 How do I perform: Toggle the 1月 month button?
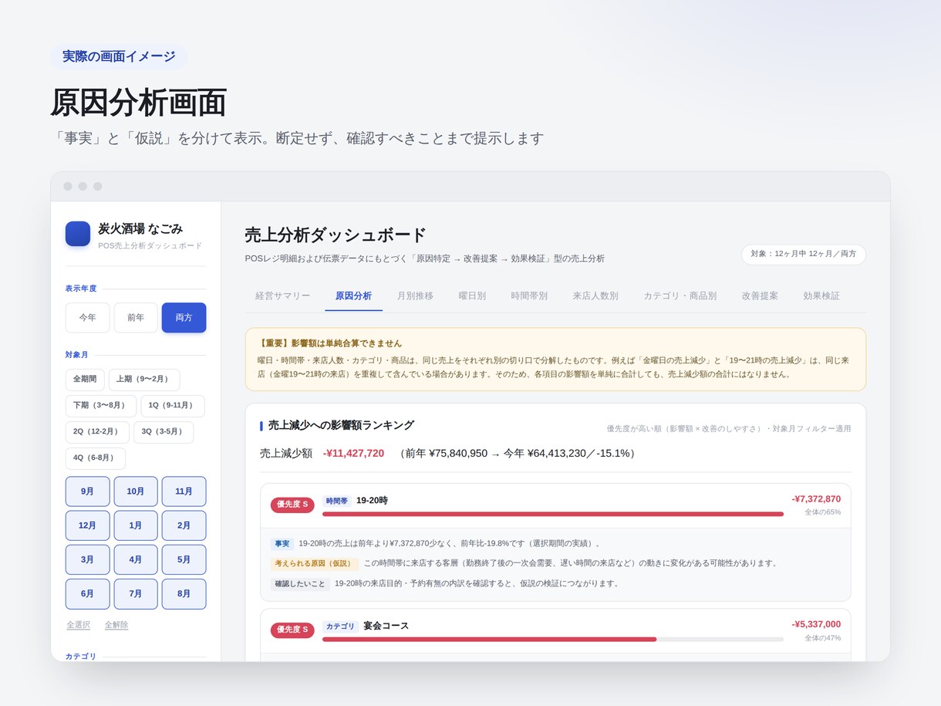[x=136, y=525]
